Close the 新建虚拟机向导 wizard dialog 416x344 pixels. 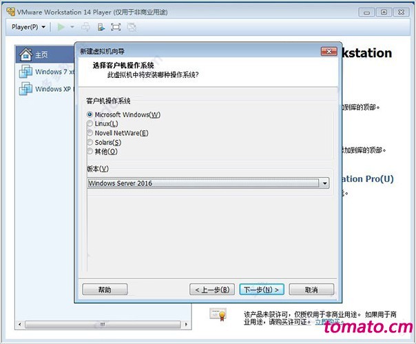[329, 51]
